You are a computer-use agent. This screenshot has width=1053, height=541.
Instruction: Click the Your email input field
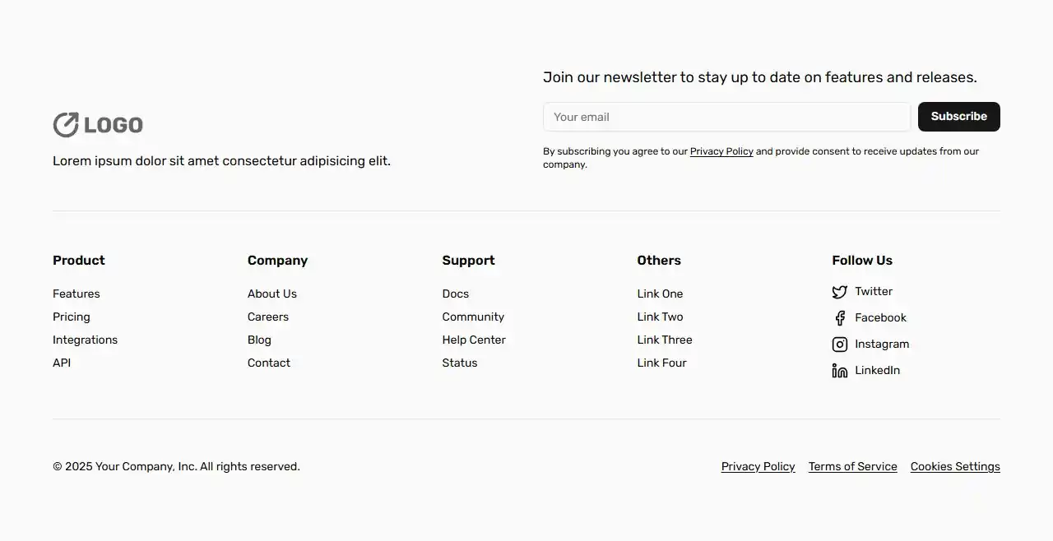[x=726, y=116]
